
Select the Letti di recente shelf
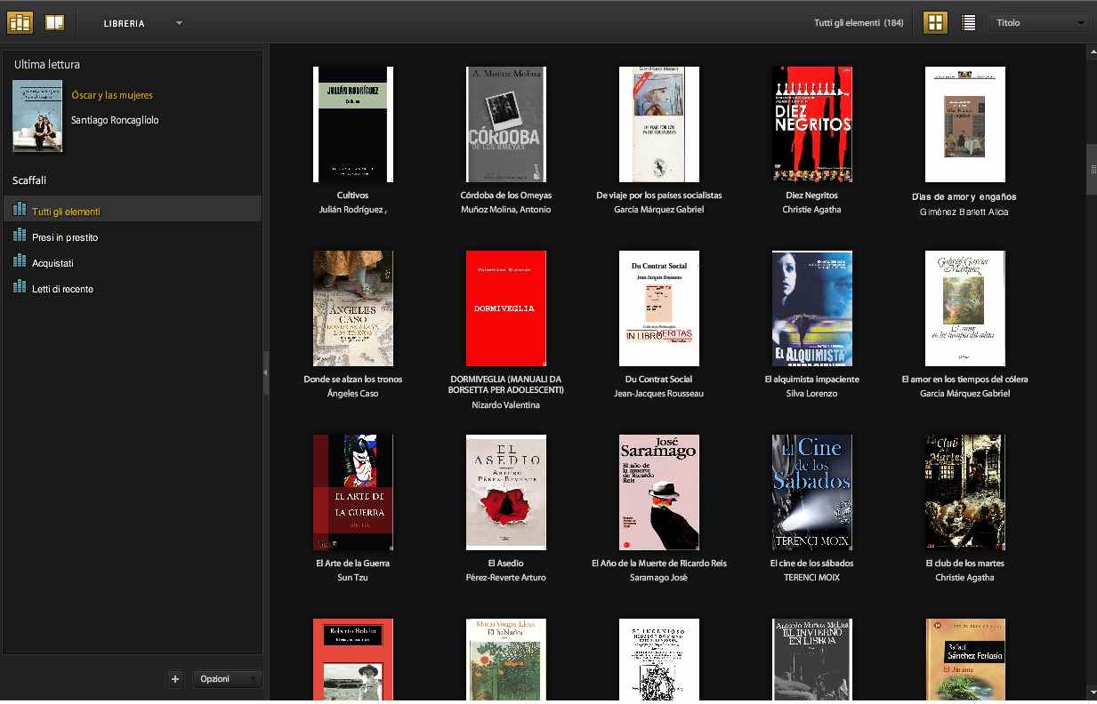[x=62, y=289]
